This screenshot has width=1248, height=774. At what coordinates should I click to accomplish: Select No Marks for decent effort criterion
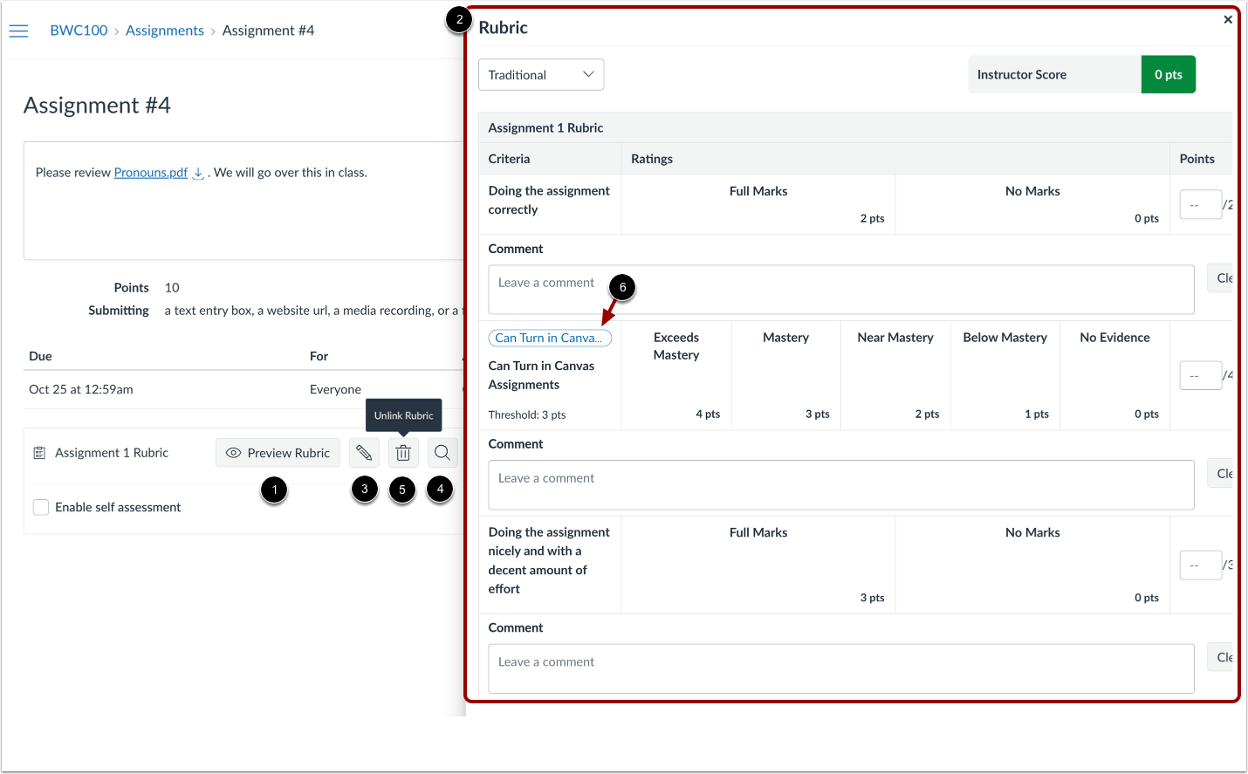[x=1032, y=565]
